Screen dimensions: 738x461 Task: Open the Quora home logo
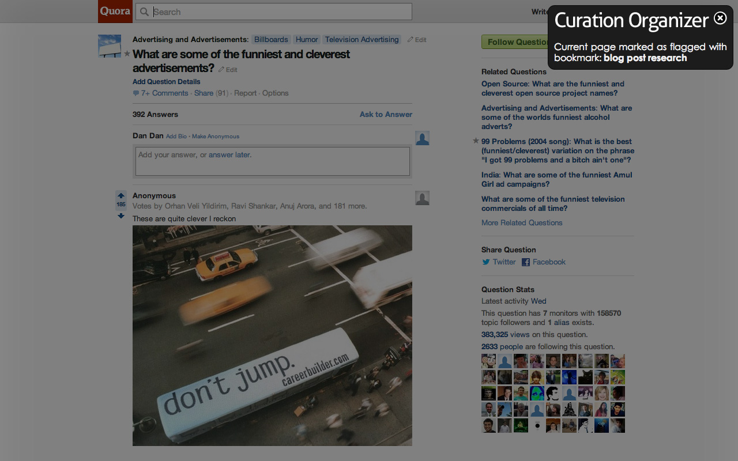[115, 12]
